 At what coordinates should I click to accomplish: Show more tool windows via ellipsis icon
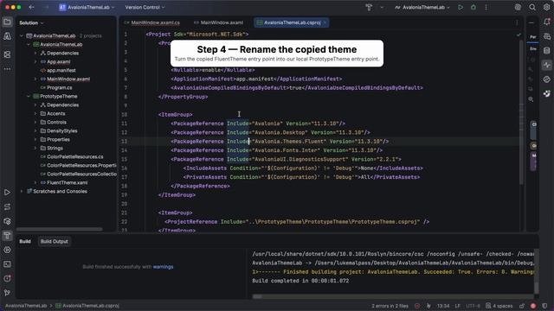coord(7,69)
